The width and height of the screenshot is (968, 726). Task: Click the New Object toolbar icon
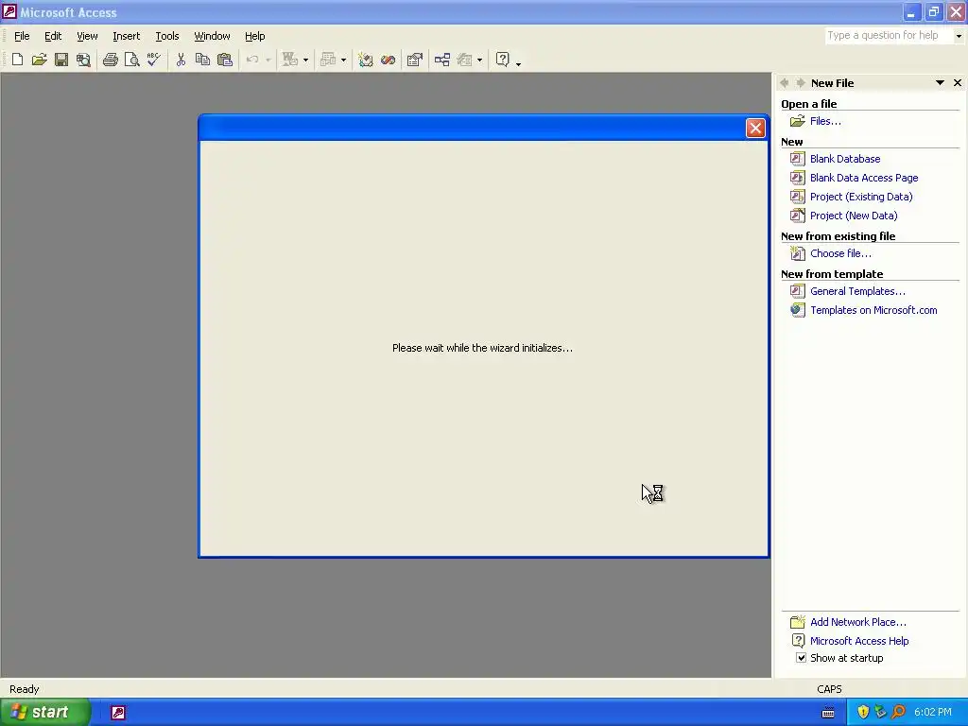click(465, 60)
